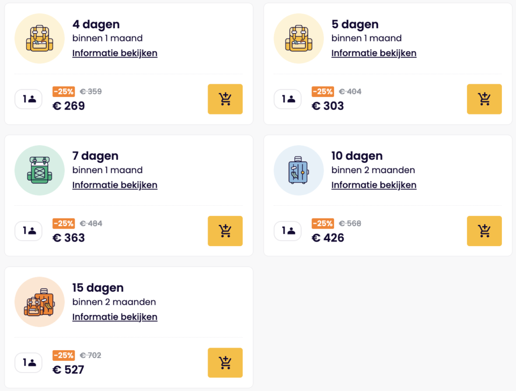The width and height of the screenshot is (516, 391).
Task: Open the traveler count selector for 15 dagen
Action: 28,362
